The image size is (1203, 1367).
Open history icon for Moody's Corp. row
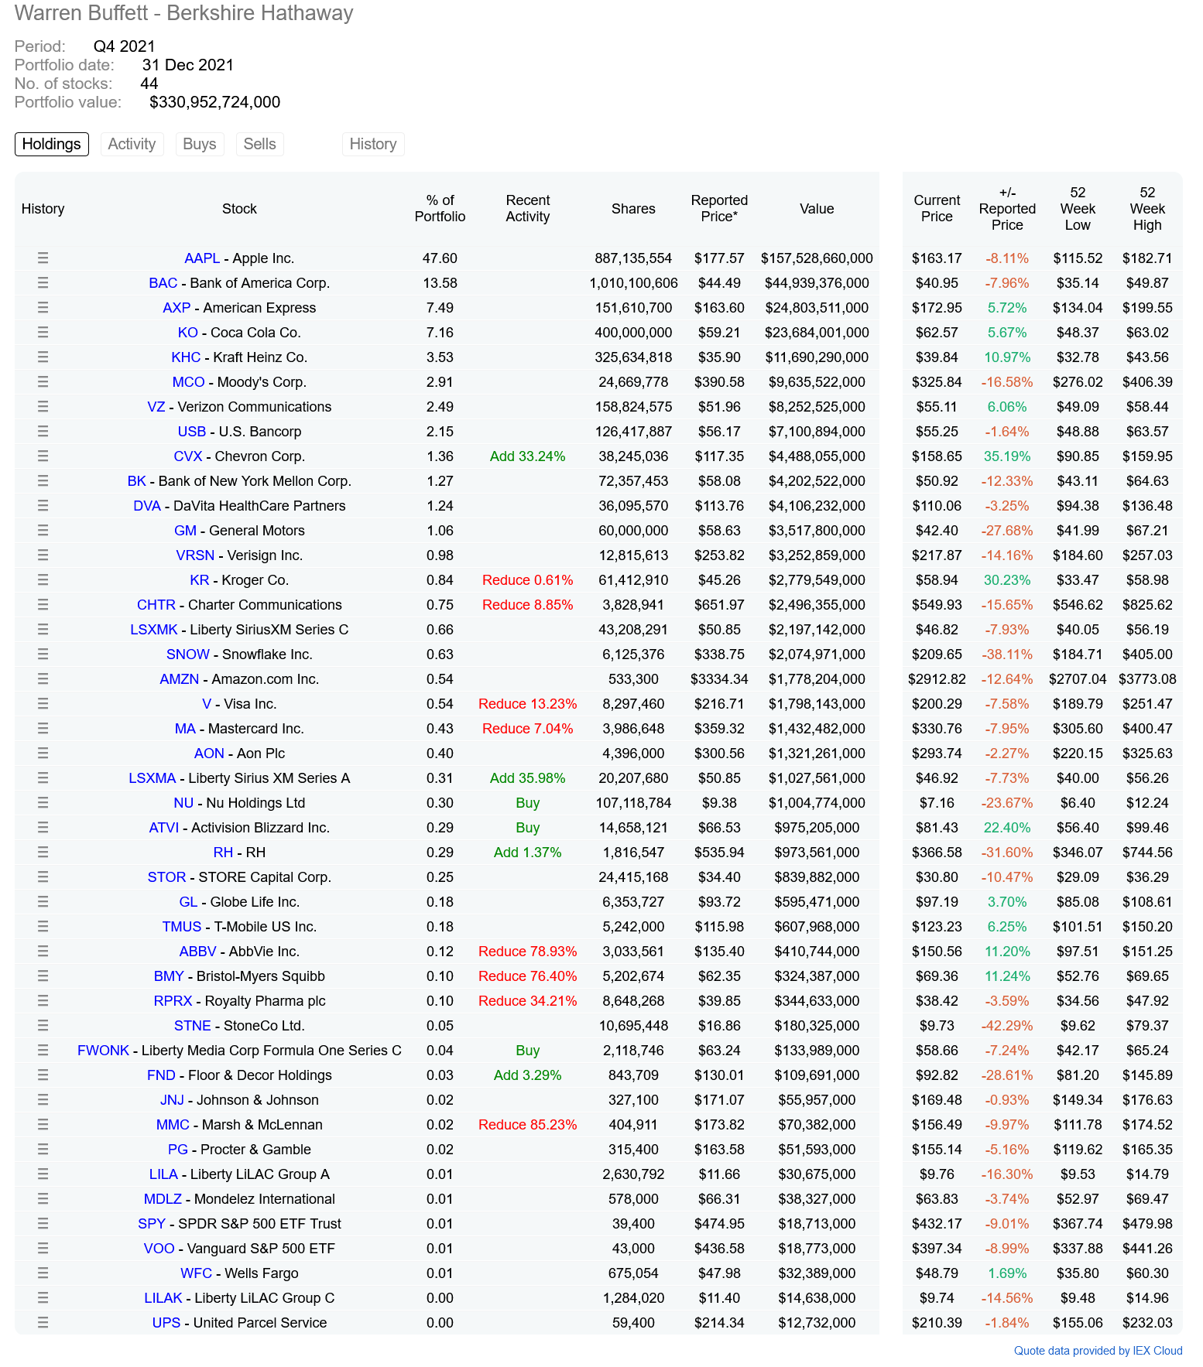point(43,382)
